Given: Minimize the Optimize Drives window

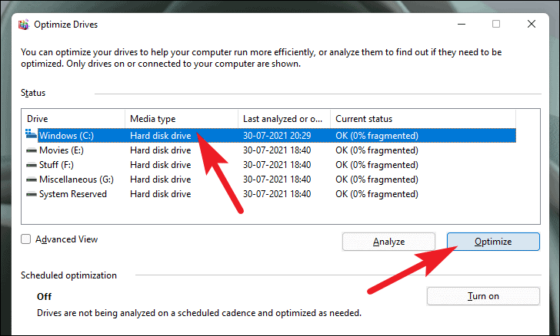Looking at the screenshot, I should 461,24.
